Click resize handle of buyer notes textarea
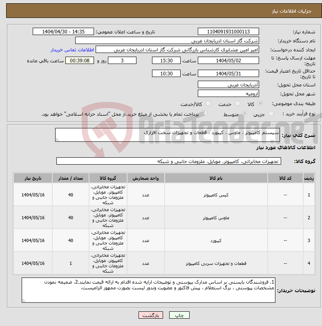 coord(24,300)
